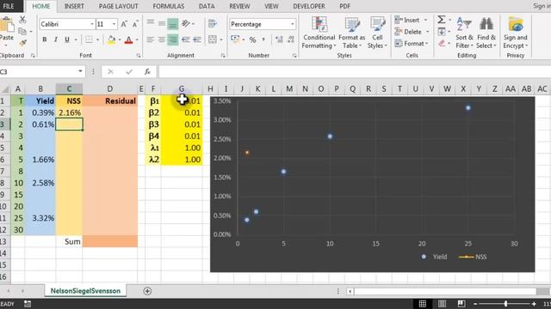Toggle Align Left
Image resolution: width=551 pixels, height=309 pixels.
151,39
